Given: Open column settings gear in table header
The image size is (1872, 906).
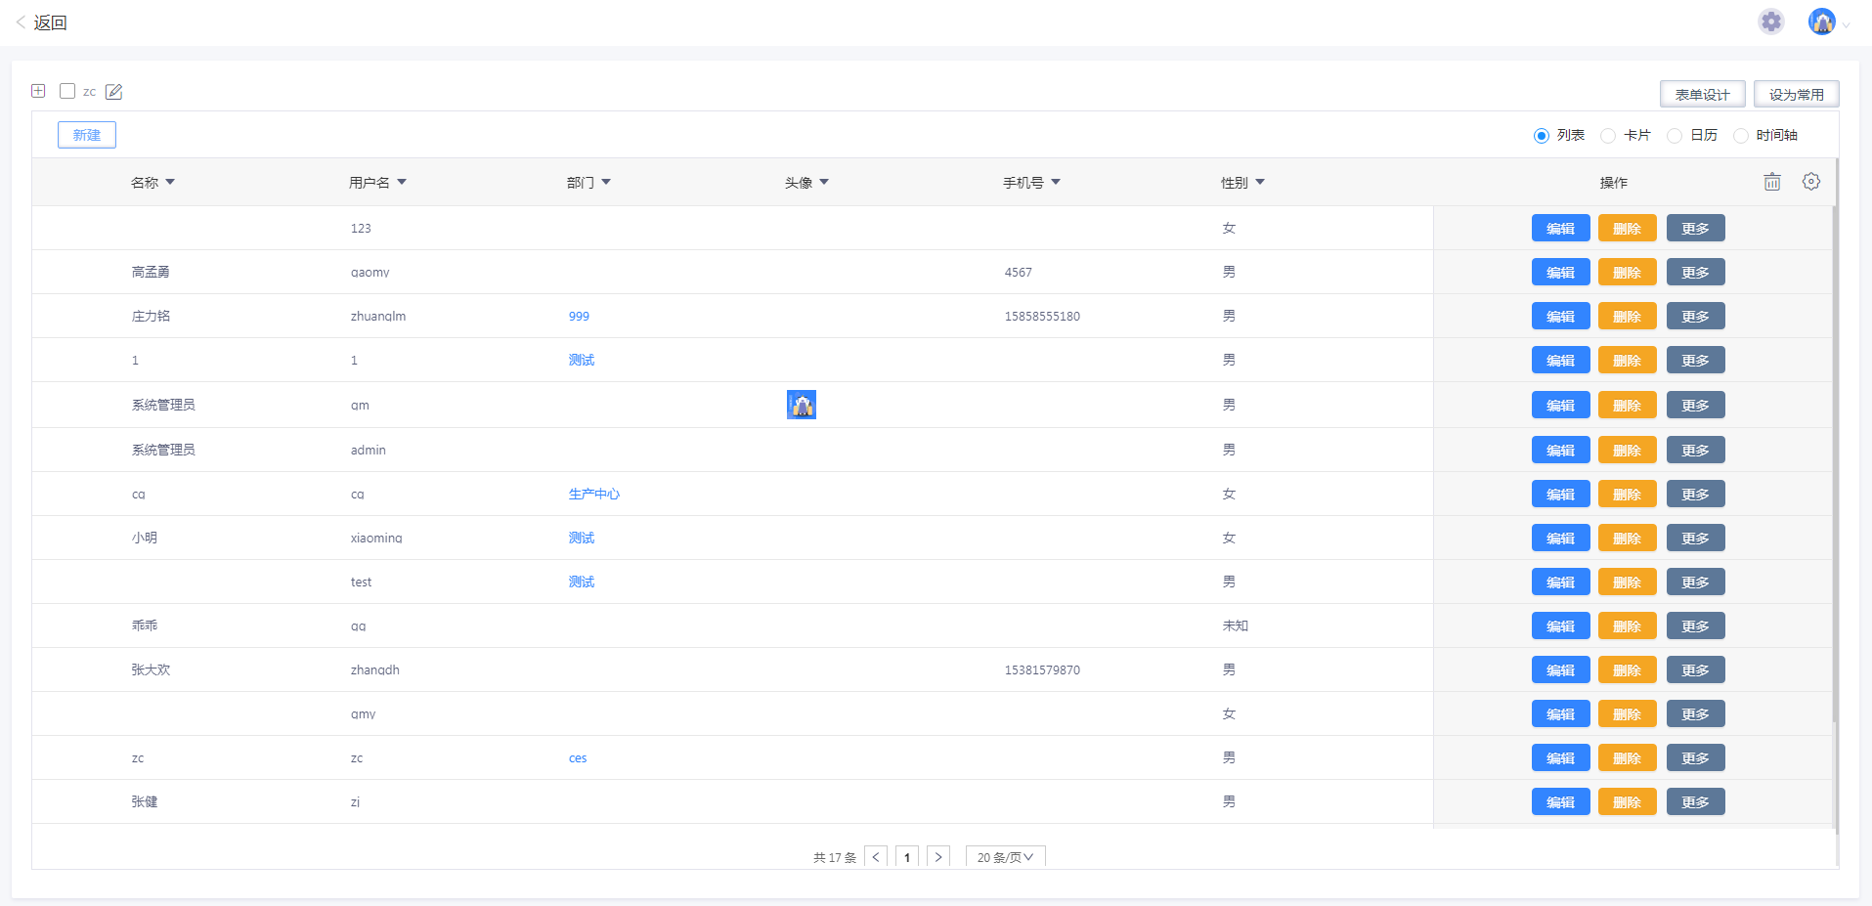Looking at the screenshot, I should [x=1811, y=182].
